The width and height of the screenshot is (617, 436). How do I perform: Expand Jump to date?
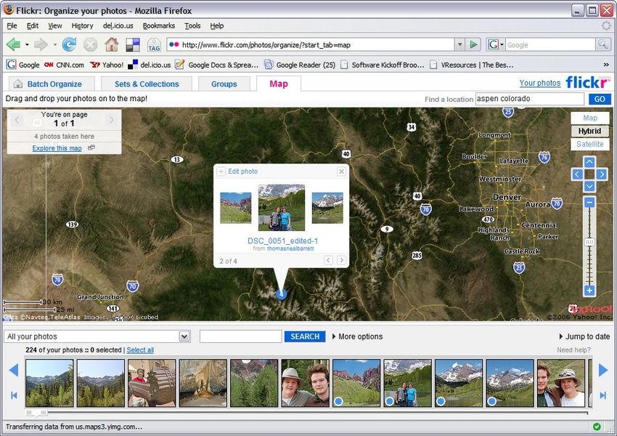[584, 336]
